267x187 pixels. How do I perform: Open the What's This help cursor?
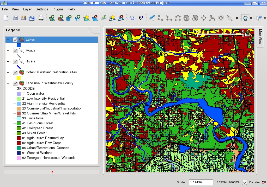tap(141, 18)
